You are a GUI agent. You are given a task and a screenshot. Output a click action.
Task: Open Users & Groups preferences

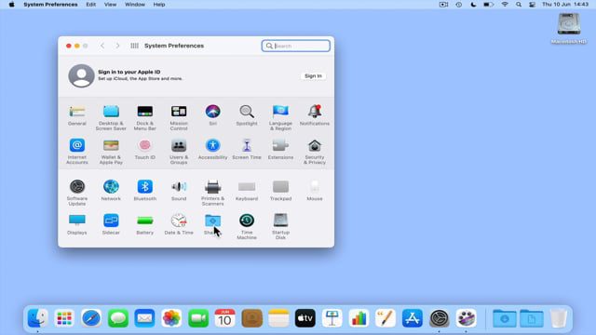(179, 151)
